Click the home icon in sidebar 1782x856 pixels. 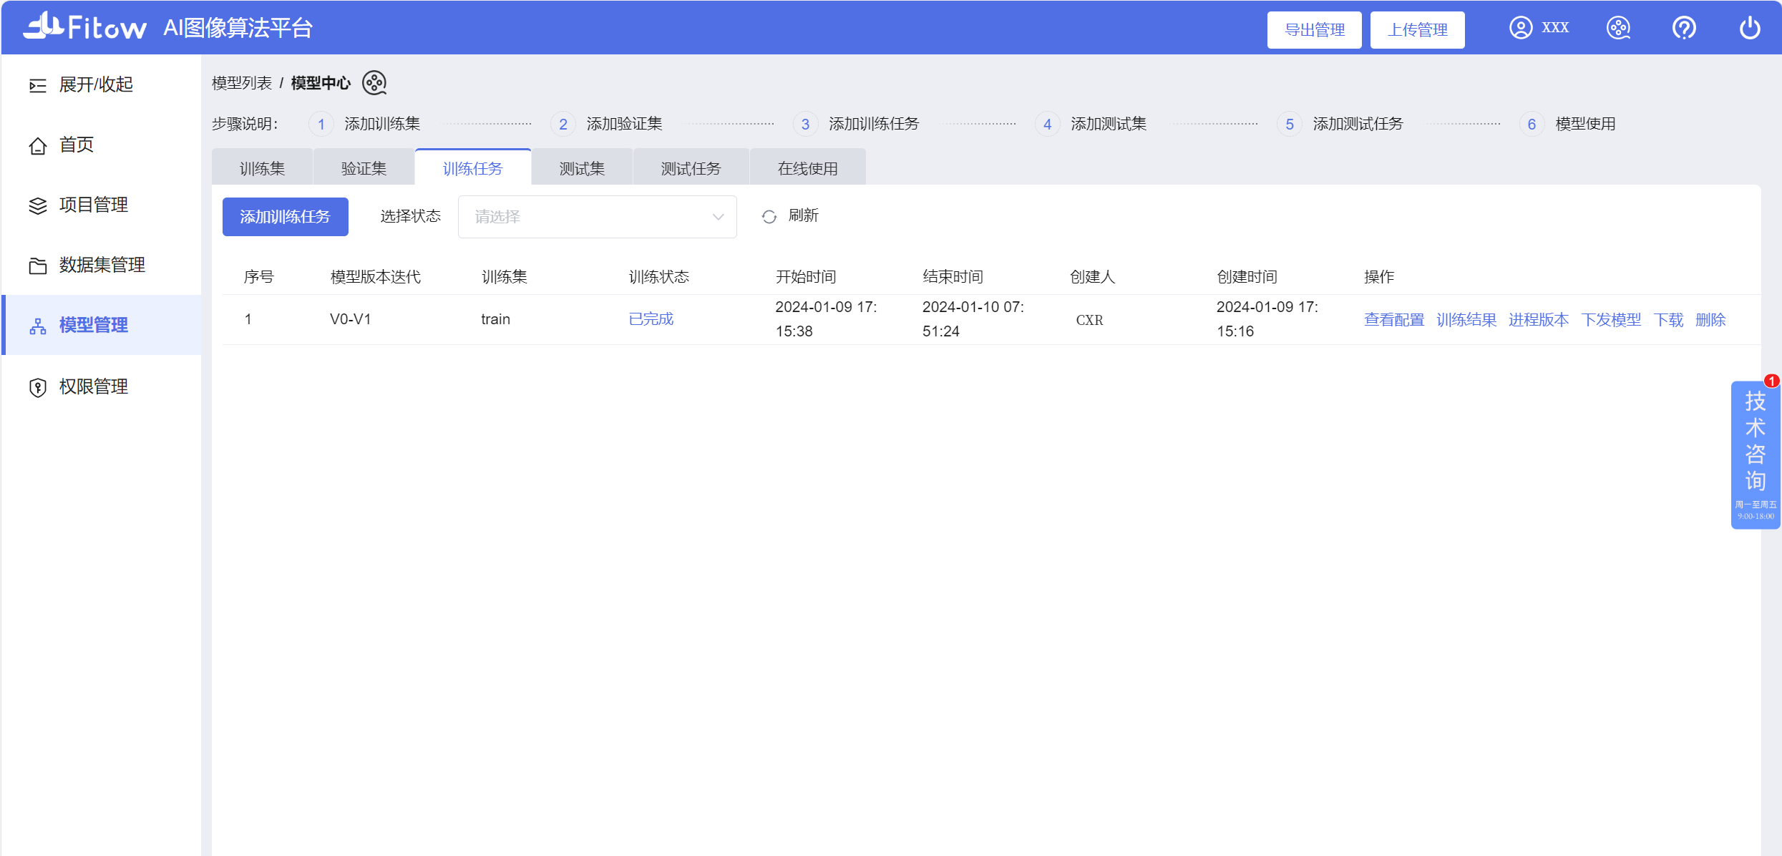[38, 146]
